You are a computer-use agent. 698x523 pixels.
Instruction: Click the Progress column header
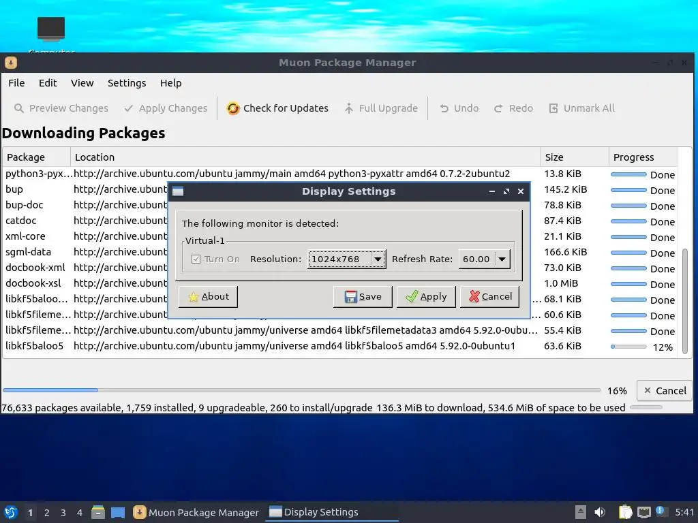click(643, 157)
